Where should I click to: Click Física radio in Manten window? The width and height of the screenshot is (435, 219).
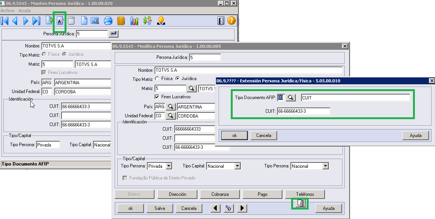click(44, 54)
